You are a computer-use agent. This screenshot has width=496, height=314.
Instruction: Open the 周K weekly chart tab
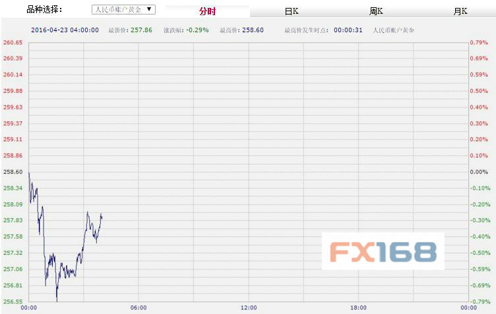pos(376,12)
